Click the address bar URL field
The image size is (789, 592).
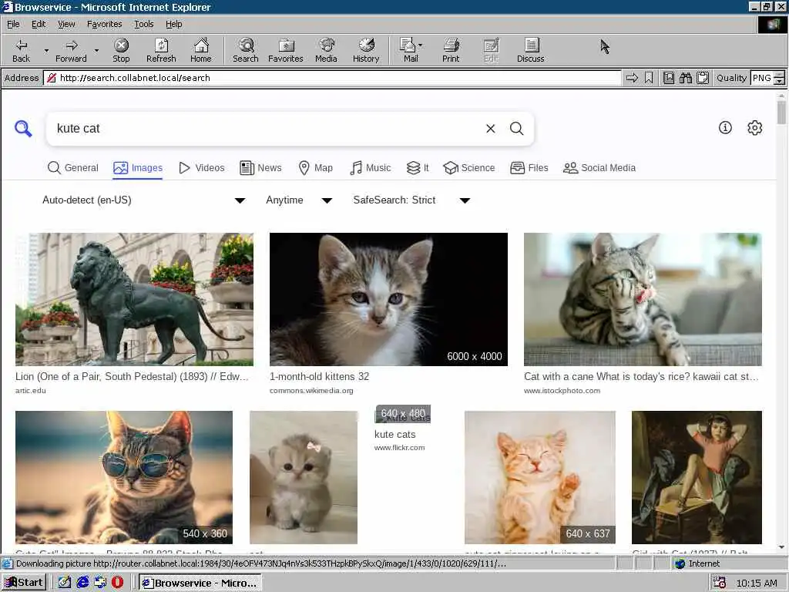click(x=332, y=78)
